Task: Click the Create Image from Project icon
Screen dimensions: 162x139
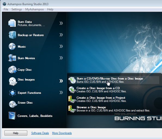Action: point(72,99)
